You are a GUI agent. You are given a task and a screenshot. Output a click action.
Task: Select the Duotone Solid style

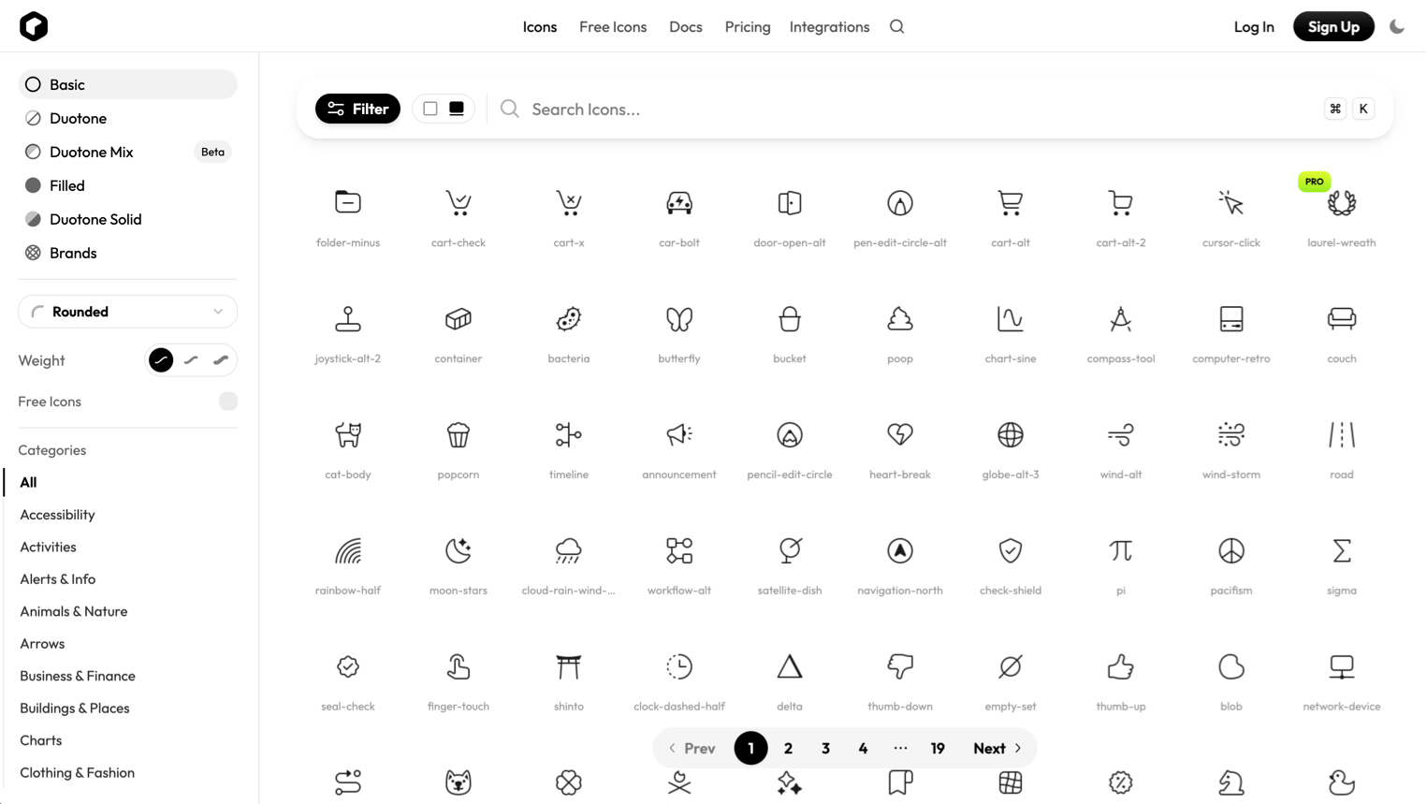[127, 219]
